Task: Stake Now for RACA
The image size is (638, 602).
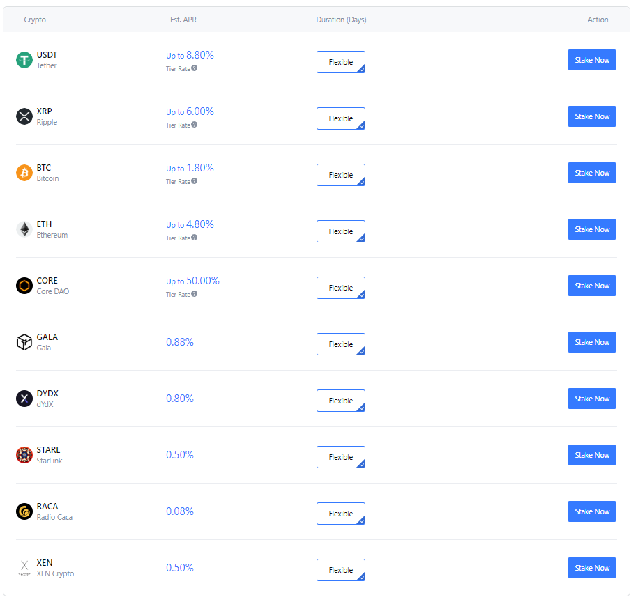Action: click(x=592, y=511)
